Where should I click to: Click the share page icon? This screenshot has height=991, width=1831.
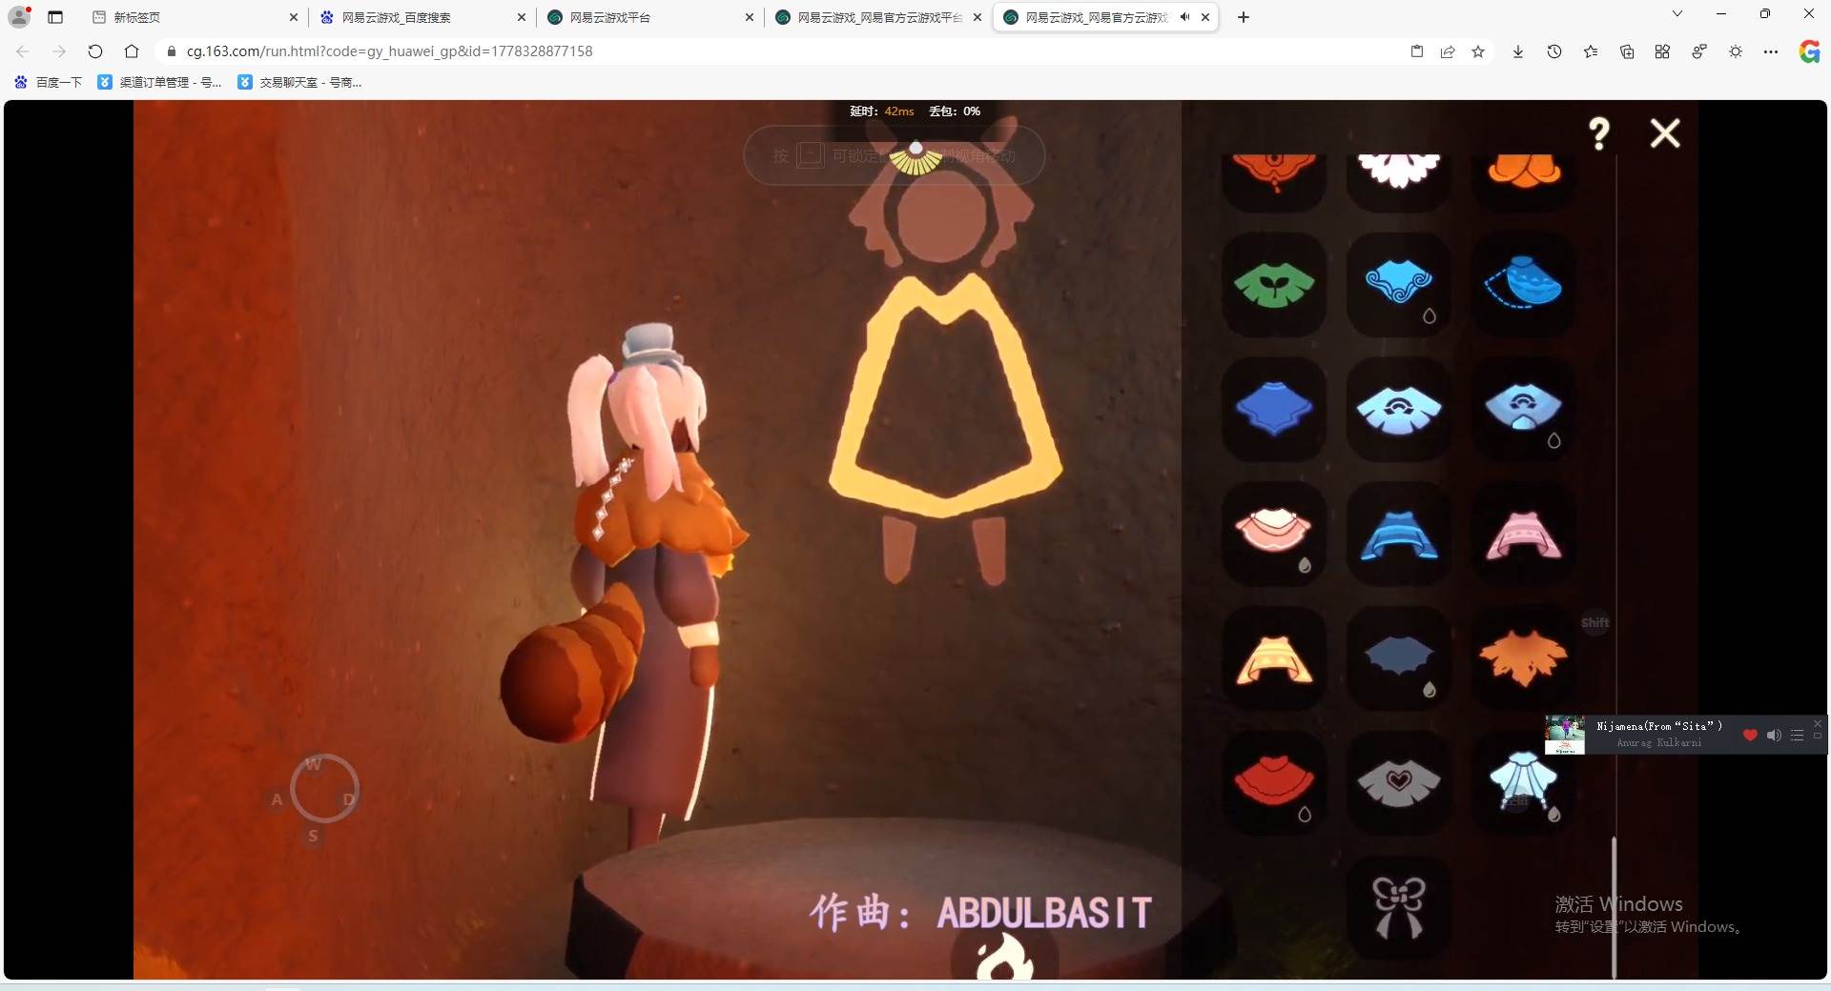coord(1448,51)
